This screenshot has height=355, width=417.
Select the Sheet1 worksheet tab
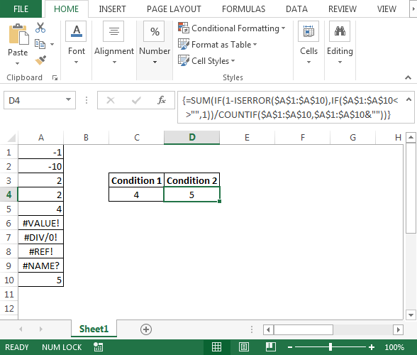(94, 329)
